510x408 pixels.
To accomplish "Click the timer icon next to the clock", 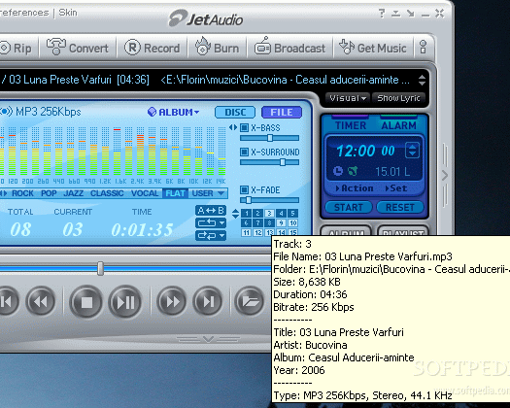I will click(x=353, y=171).
